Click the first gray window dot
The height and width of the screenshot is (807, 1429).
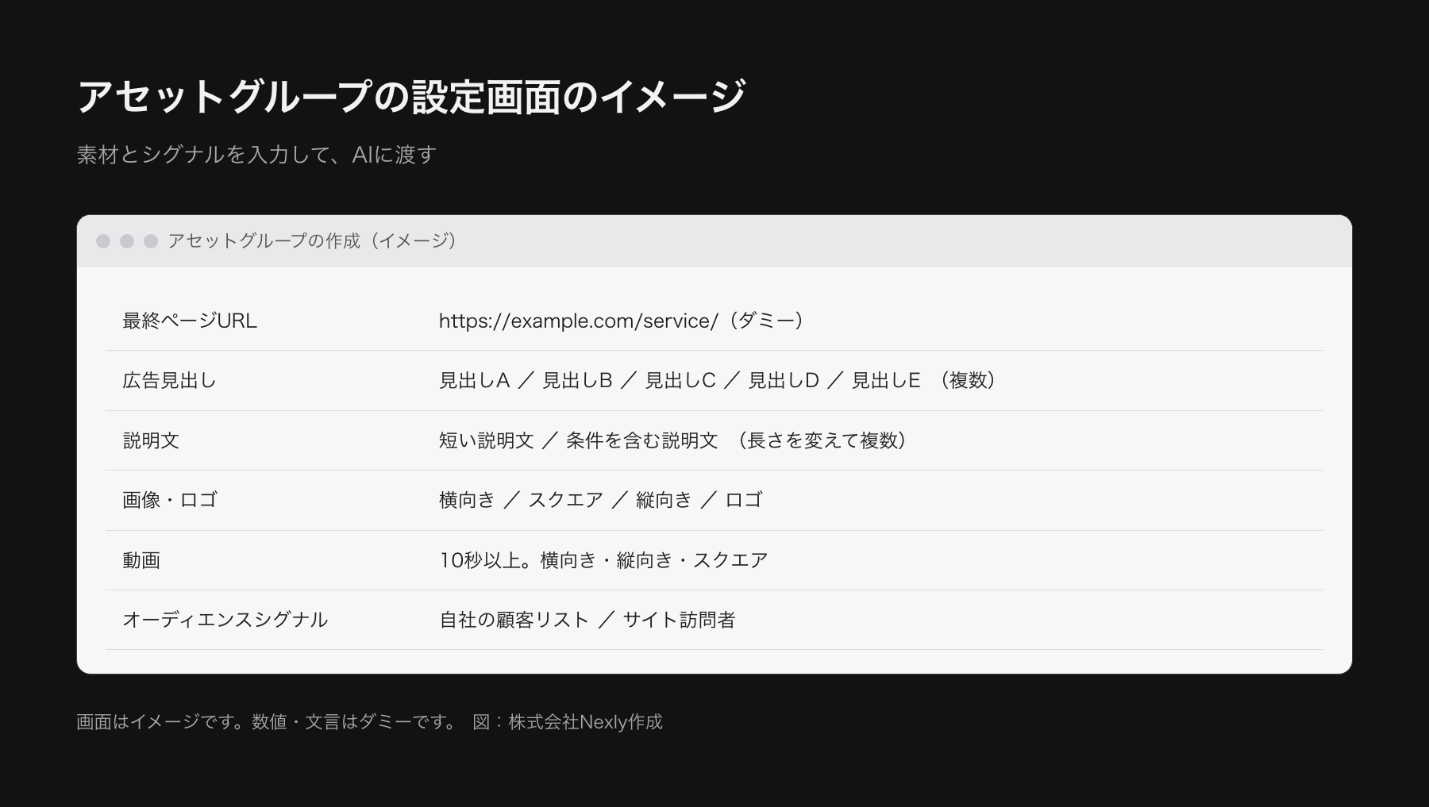(103, 241)
